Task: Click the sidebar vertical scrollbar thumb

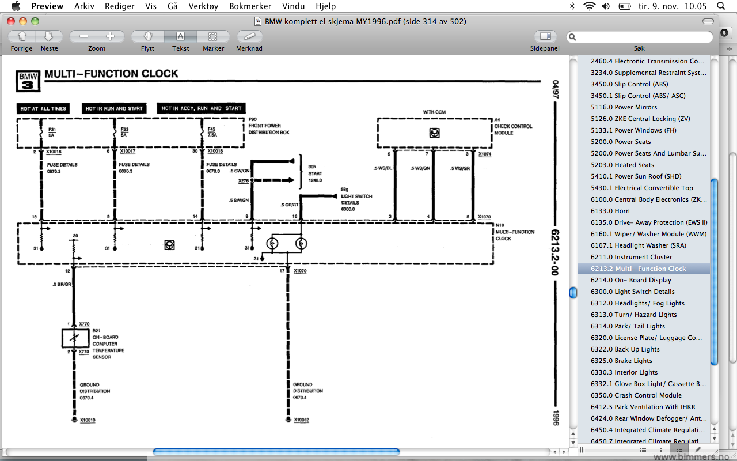Action: pyautogui.click(x=714, y=271)
